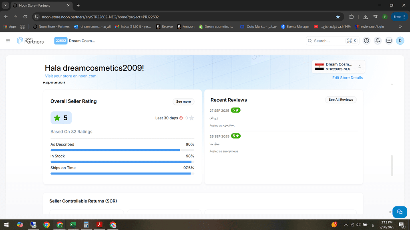The width and height of the screenshot is (410, 230).
Task: Show more bookmarks chevron
Action: 400,27
